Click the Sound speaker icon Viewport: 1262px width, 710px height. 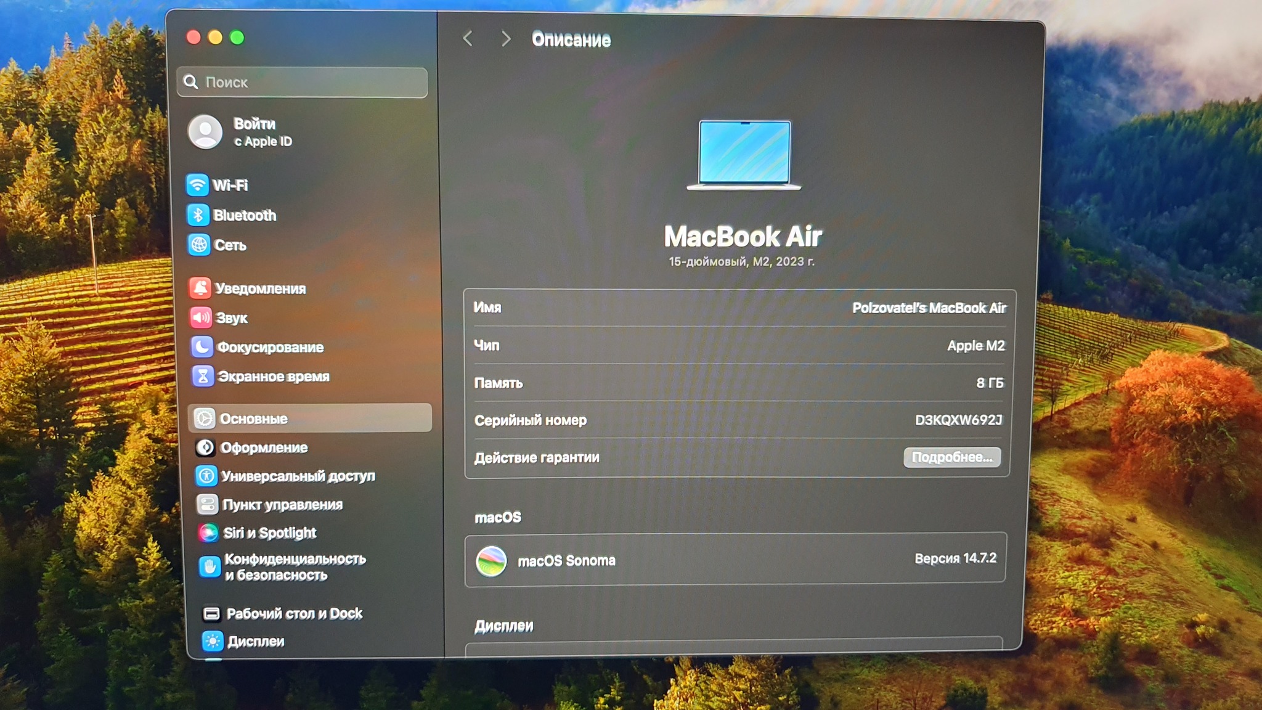[x=201, y=317]
